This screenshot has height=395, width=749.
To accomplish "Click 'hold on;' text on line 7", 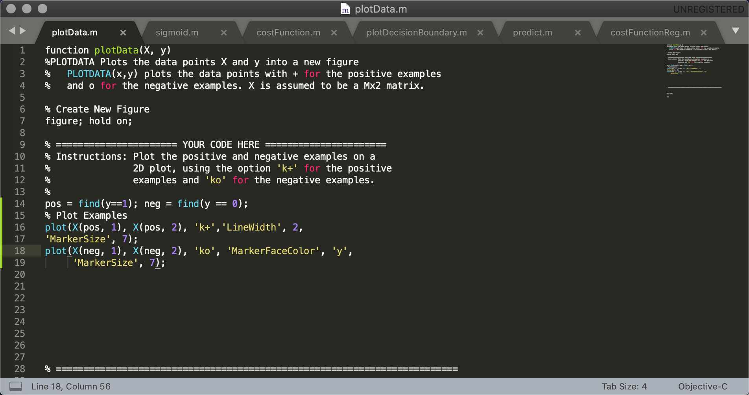I will [x=111, y=121].
